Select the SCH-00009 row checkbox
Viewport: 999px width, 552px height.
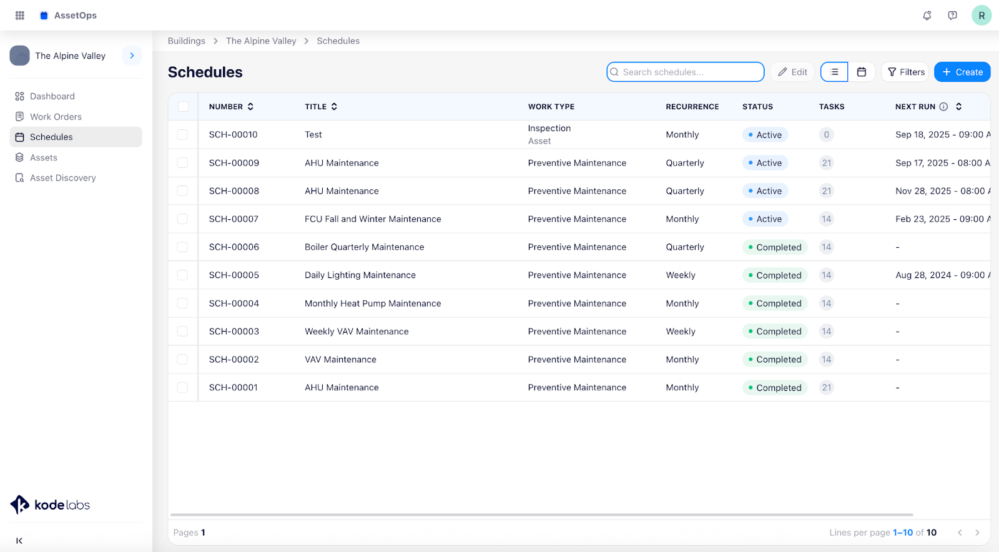click(182, 163)
